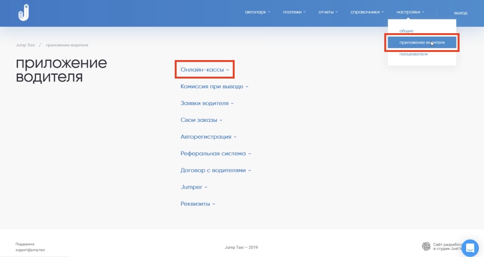Expand Реферальная система section
This screenshot has width=484, height=257.
tap(215, 154)
